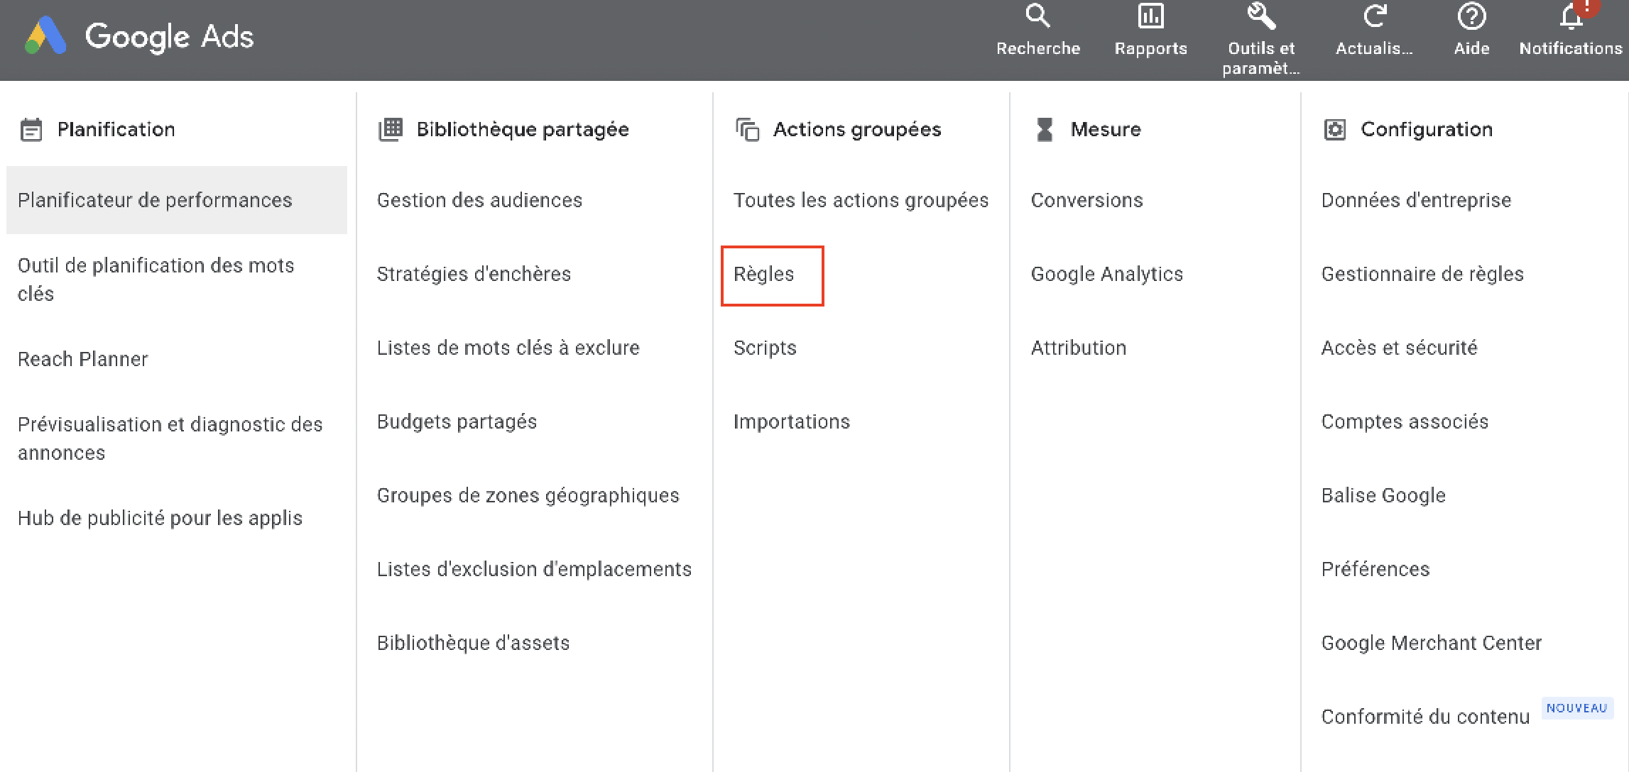Open Outil de planification des mots clés
Image resolution: width=1629 pixels, height=772 pixels.
(156, 280)
